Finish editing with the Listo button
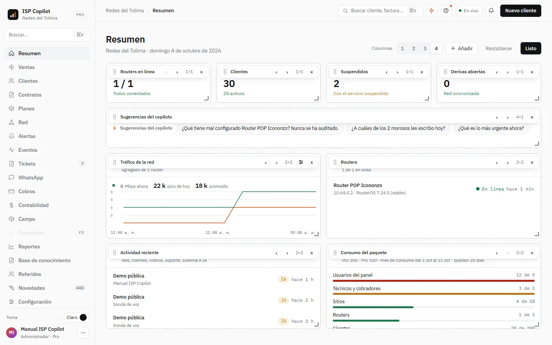 531,49
